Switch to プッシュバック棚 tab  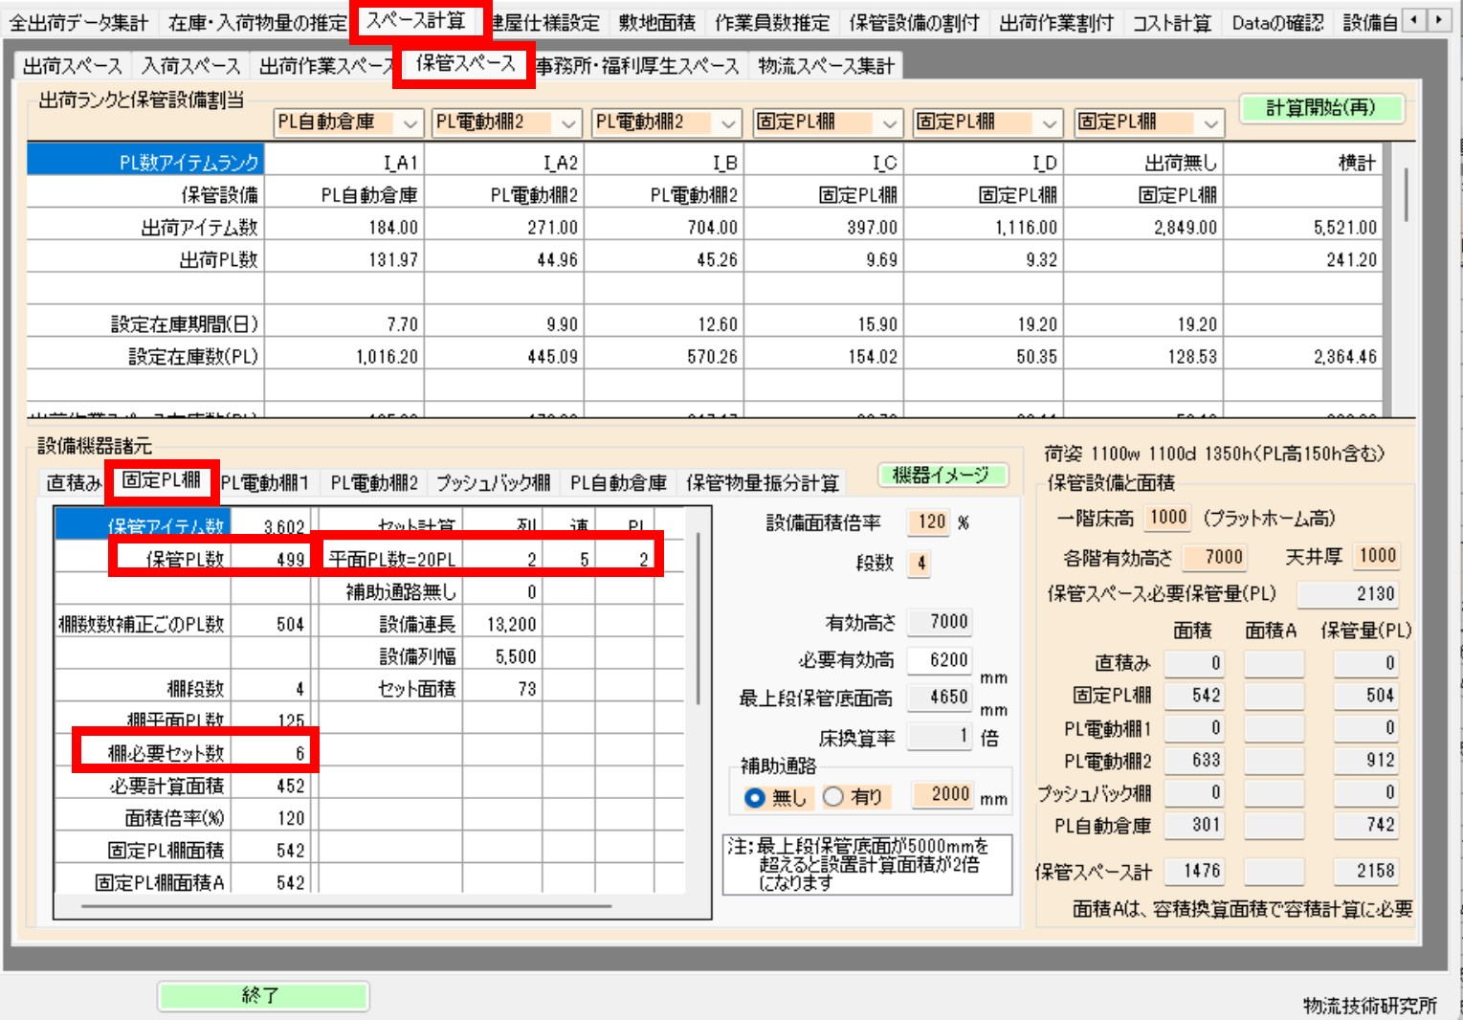(493, 483)
